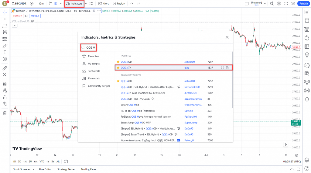
Task: Open the alerts clock panel icon
Action: coord(307,21)
